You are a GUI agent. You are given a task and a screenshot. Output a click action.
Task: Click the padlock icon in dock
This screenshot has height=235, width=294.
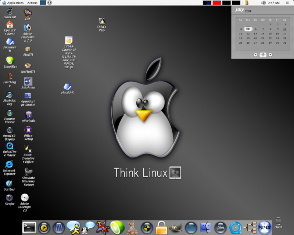coord(161,228)
